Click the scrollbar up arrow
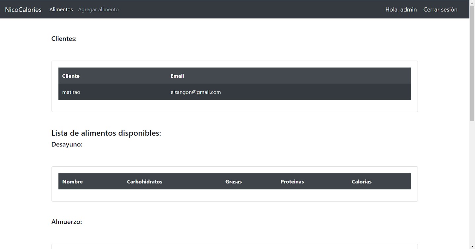Viewport: 475px width, 249px height. [472, 3]
